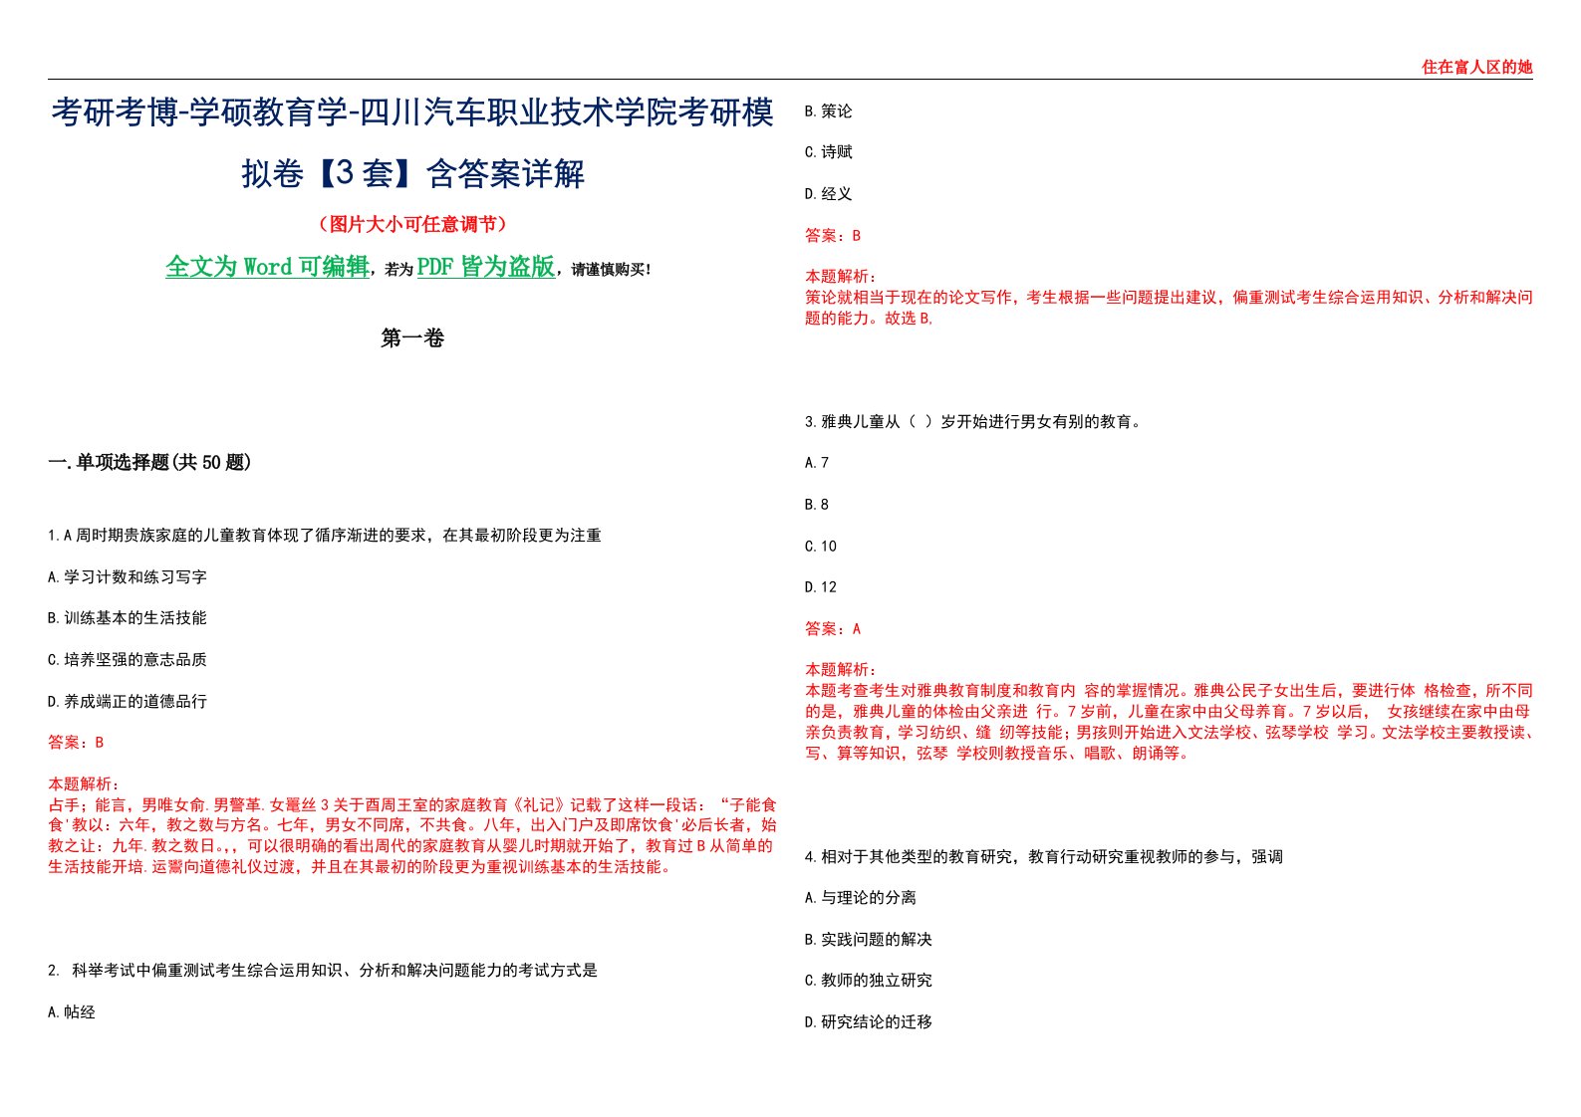Select option A.7
The image size is (1581, 1117).
pyautogui.click(x=817, y=463)
